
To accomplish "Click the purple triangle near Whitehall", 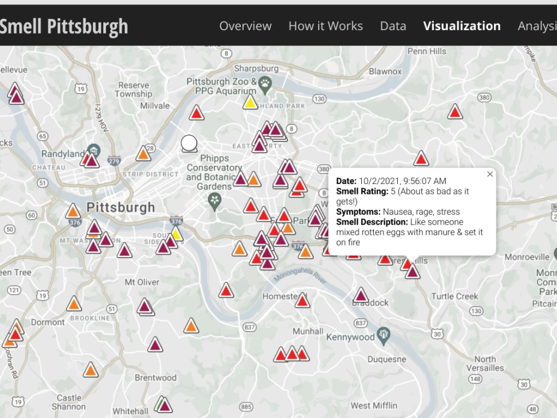I will click(x=164, y=405).
